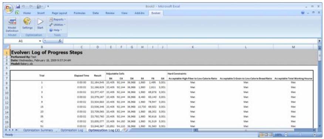This screenshot has height=139, width=324.
Task: Switch to Page Break Preview in status bar
Action: coord(271,135)
